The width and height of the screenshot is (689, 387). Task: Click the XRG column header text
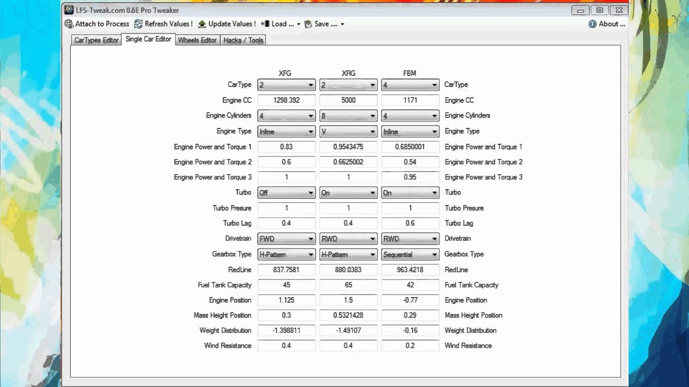coord(348,74)
